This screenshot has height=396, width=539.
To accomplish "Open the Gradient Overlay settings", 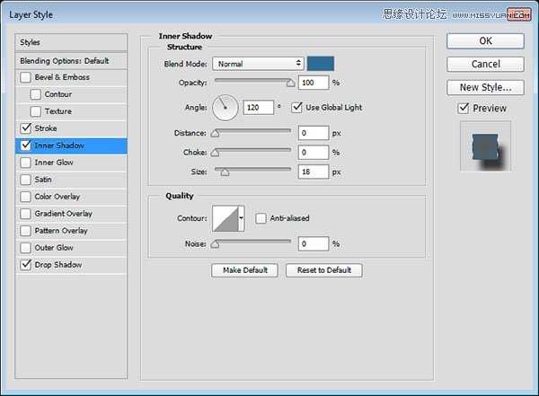I will (63, 214).
